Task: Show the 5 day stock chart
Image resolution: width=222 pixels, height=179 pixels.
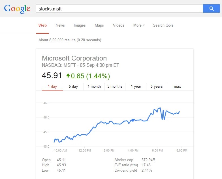Action: (x=73, y=87)
